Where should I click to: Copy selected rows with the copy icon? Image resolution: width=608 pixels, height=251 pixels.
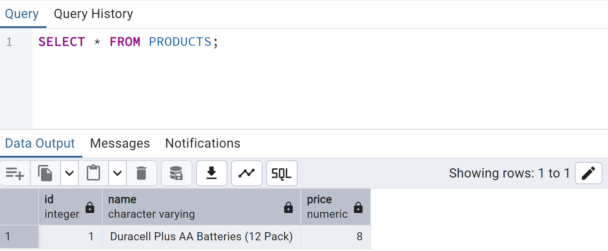coord(45,173)
